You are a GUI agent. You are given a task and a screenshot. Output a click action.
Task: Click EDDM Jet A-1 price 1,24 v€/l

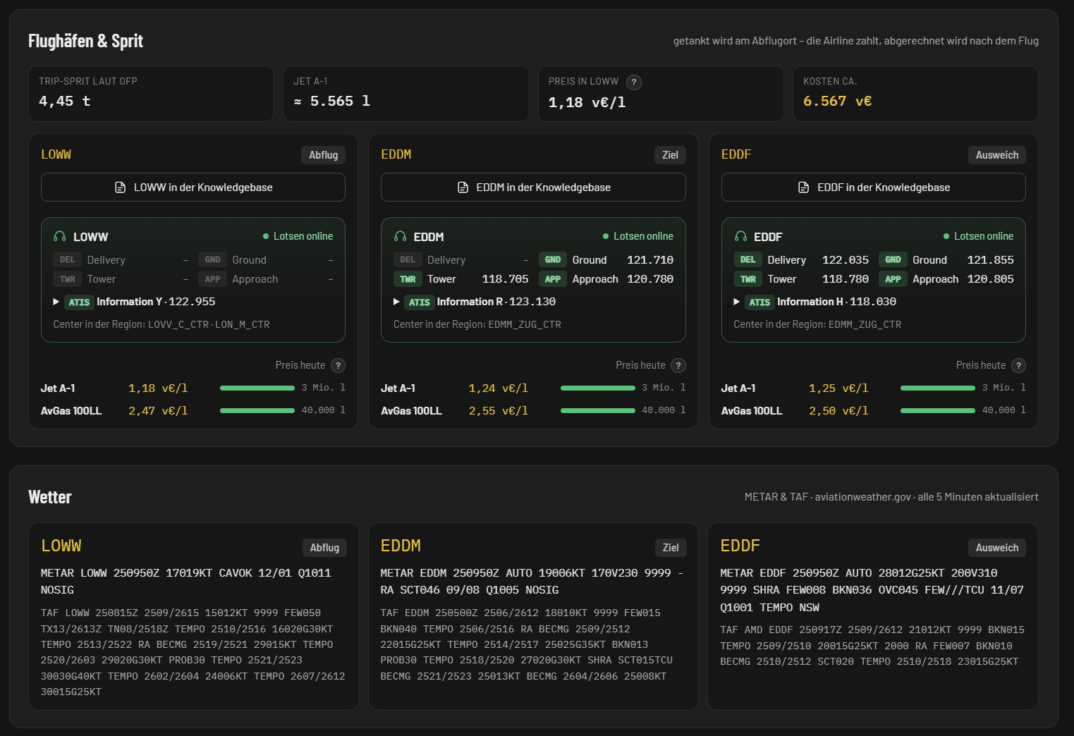(499, 388)
